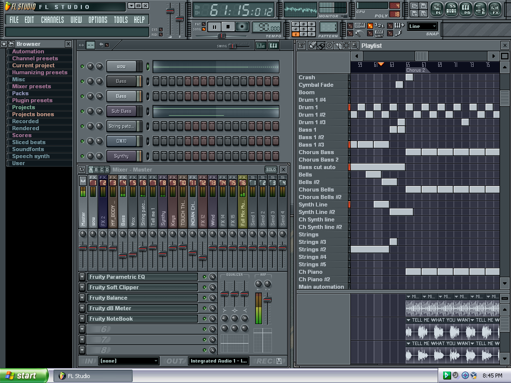Open the Fruity NoteBook slot arrow menu
511x383 pixels.
coord(82,319)
